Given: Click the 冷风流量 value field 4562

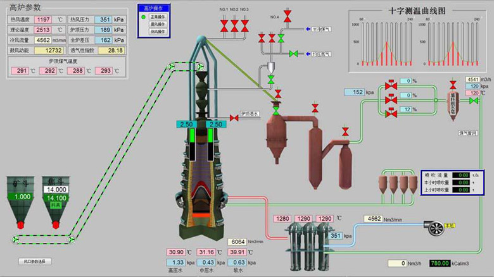Looking at the screenshot, I should 44,40.
